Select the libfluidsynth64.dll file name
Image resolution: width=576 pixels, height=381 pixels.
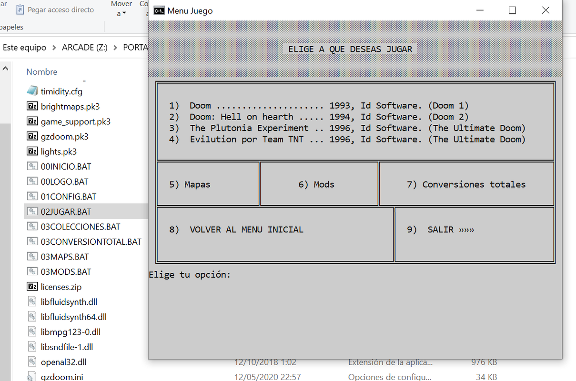(74, 317)
